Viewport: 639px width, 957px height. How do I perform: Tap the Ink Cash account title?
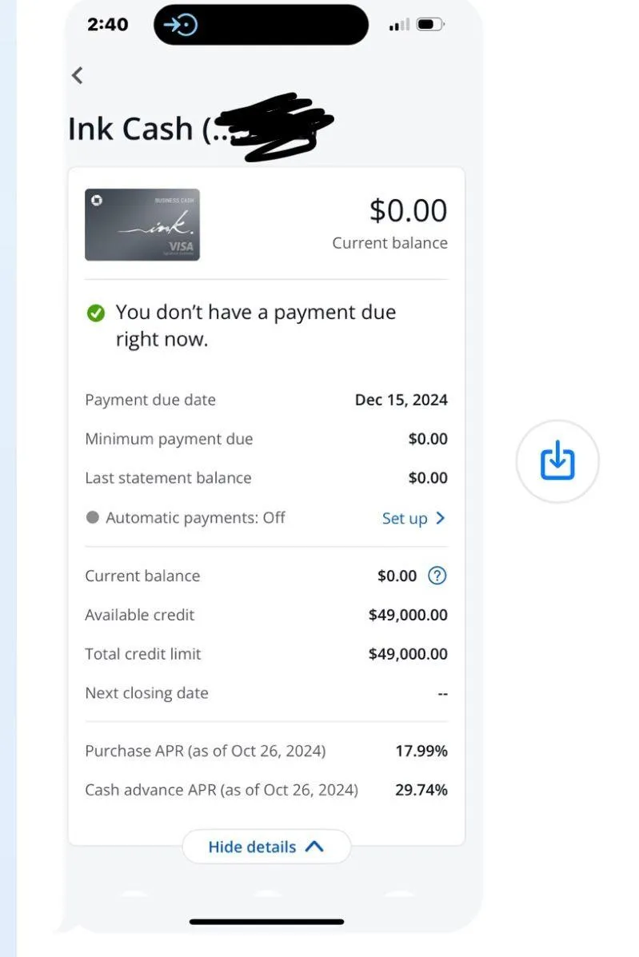tap(130, 129)
